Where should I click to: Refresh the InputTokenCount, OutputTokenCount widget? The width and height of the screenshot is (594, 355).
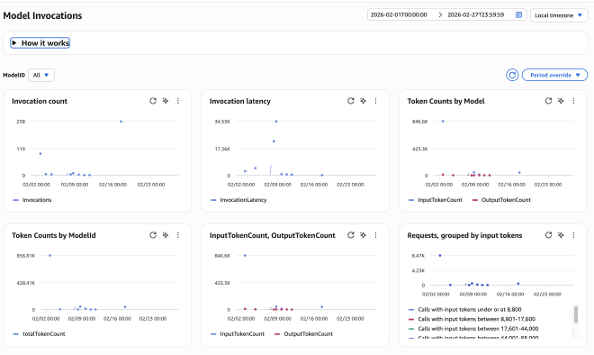click(x=351, y=235)
